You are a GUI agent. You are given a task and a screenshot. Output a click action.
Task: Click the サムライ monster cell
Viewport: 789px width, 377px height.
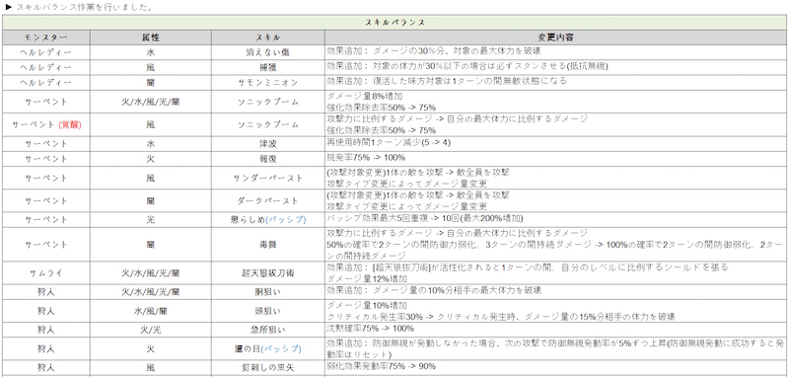(46, 273)
